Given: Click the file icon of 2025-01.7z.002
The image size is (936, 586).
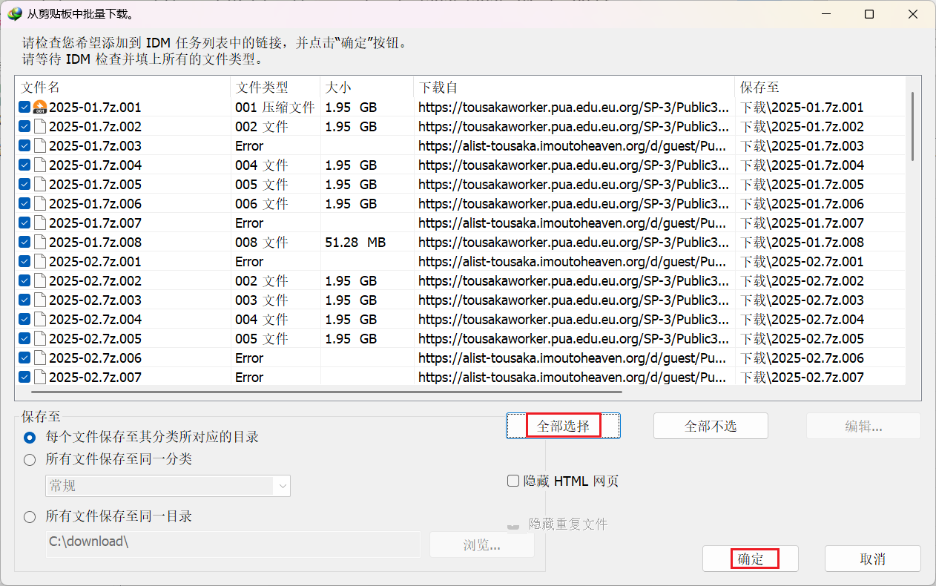Looking at the screenshot, I should pos(40,127).
